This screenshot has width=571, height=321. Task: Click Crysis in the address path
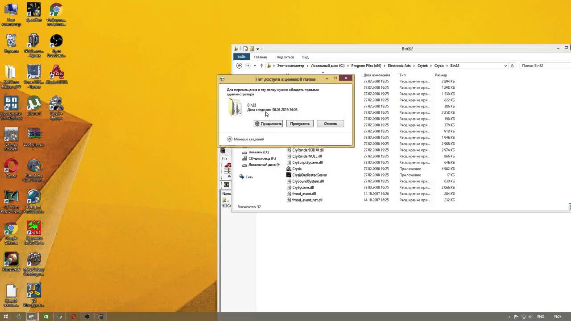(439, 66)
